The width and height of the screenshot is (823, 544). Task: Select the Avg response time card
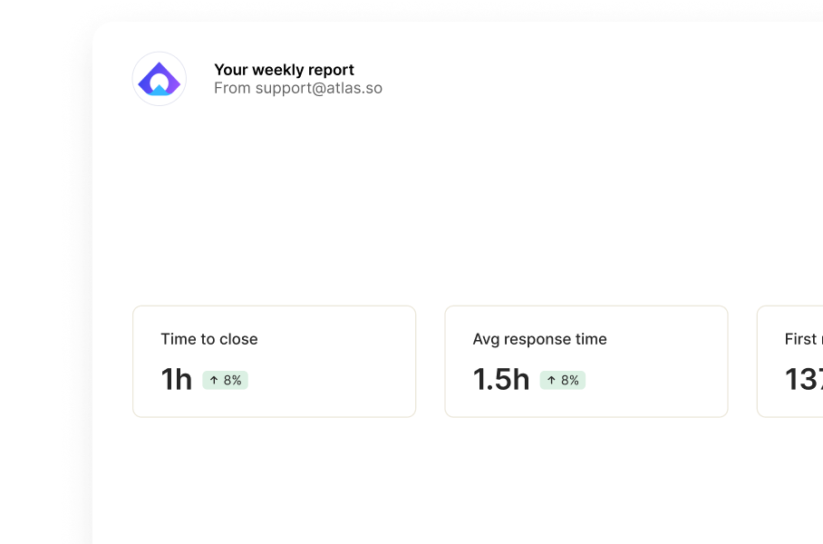pos(586,361)
